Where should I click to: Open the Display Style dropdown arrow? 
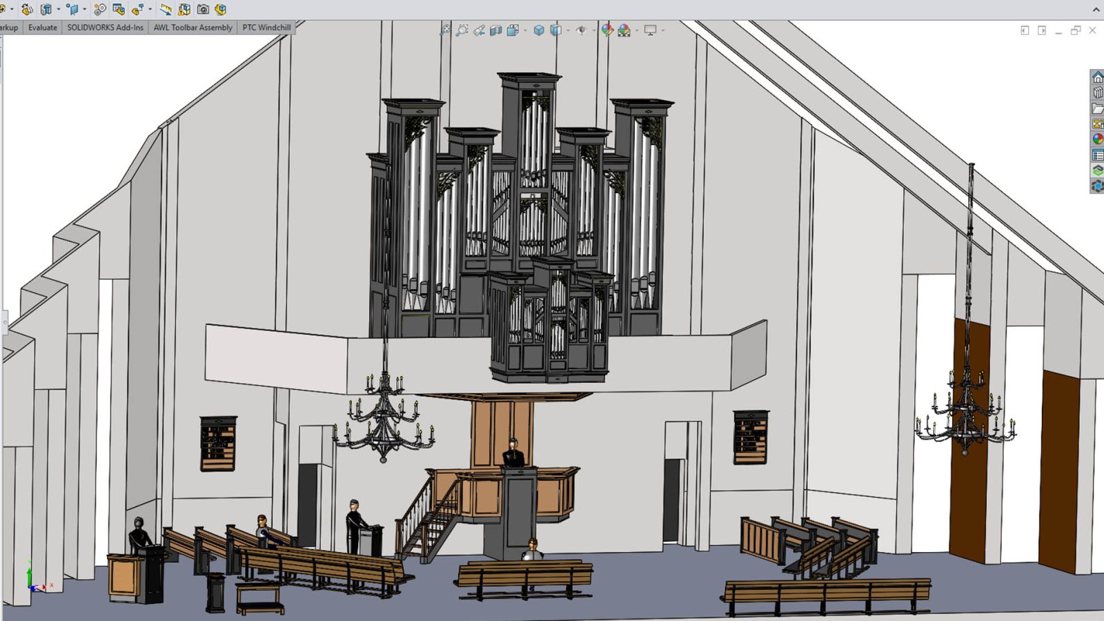pos(568,30)
